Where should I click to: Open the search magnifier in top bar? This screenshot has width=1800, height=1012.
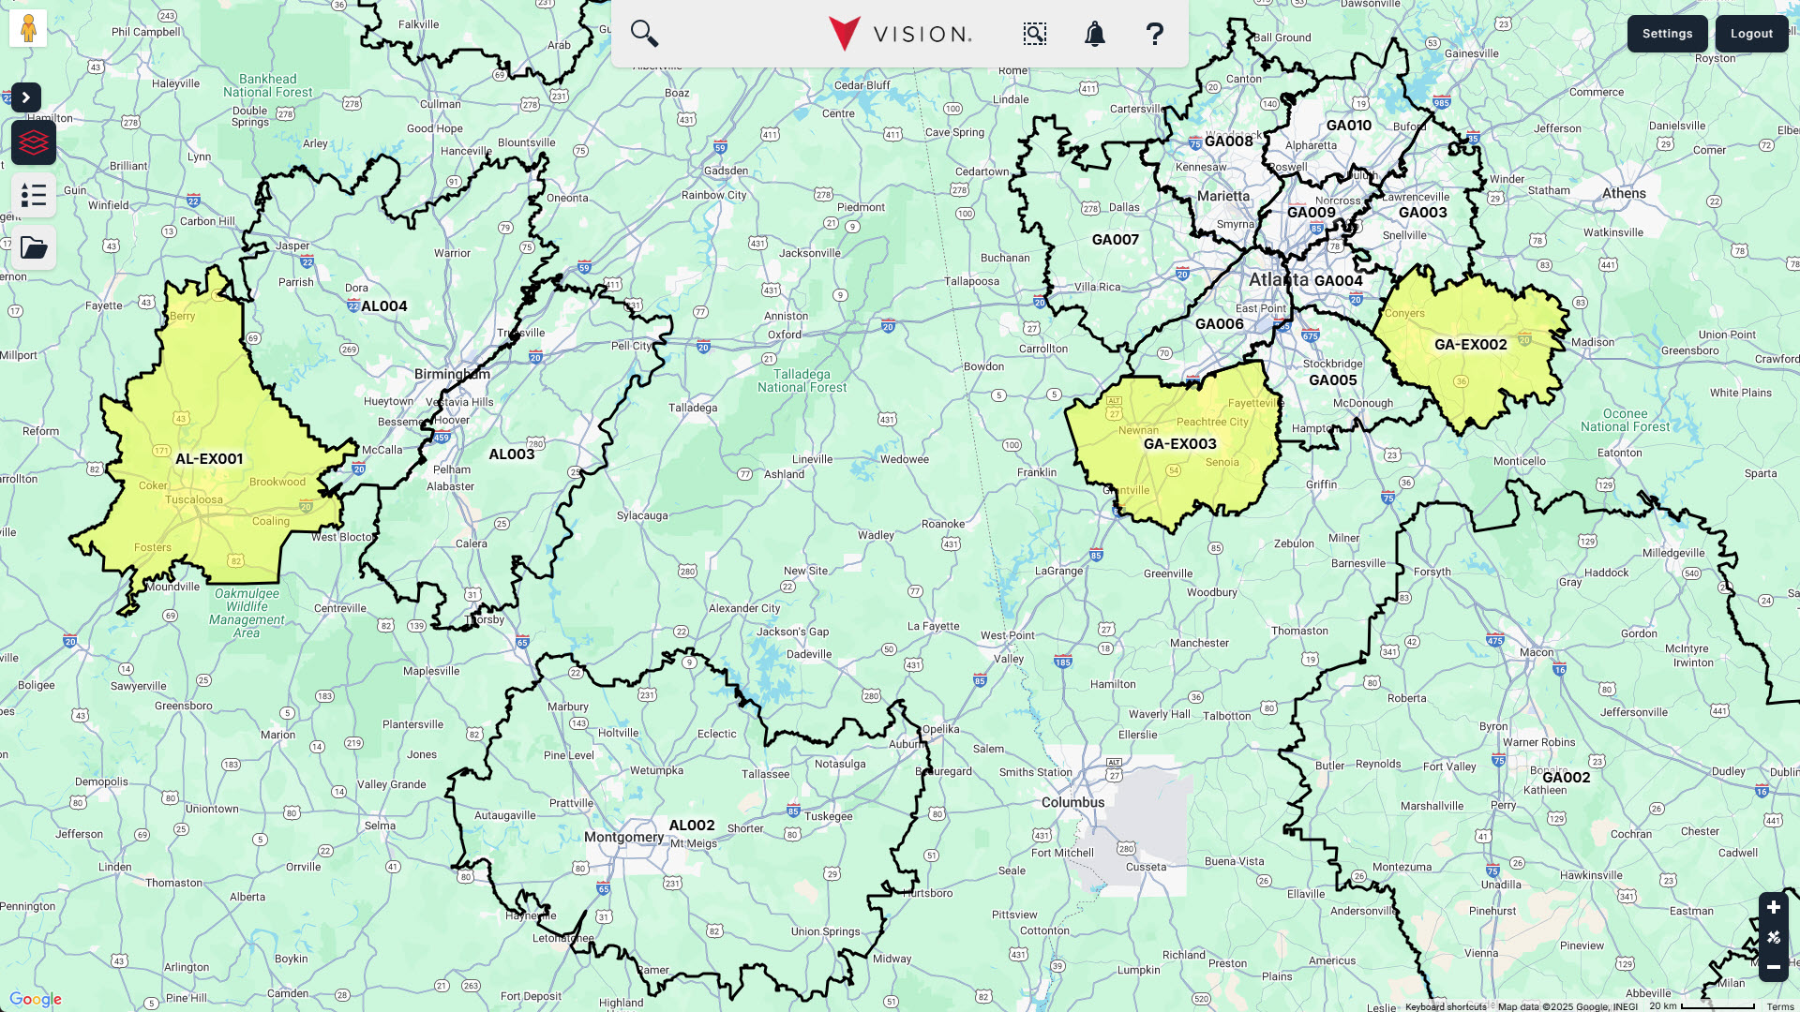(x=644, y=34)
